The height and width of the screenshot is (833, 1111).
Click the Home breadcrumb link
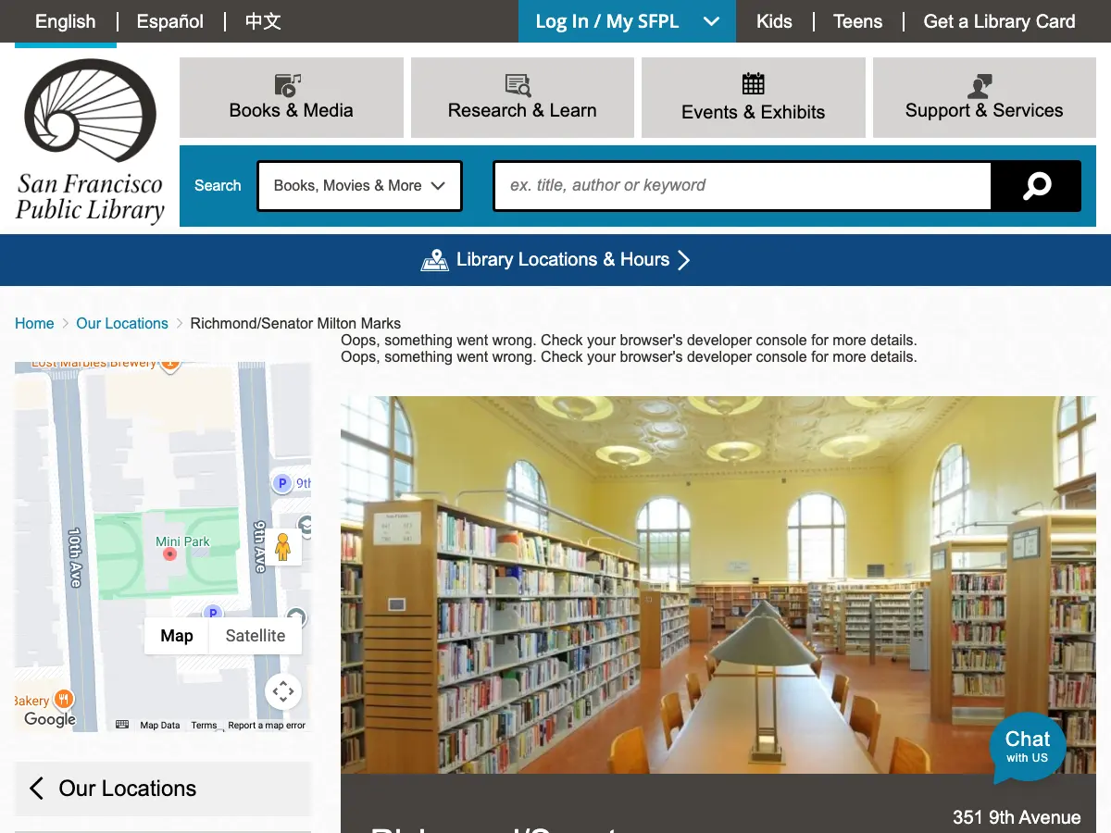pos(34,323)
